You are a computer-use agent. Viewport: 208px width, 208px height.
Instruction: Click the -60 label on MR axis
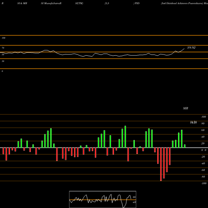203,170
